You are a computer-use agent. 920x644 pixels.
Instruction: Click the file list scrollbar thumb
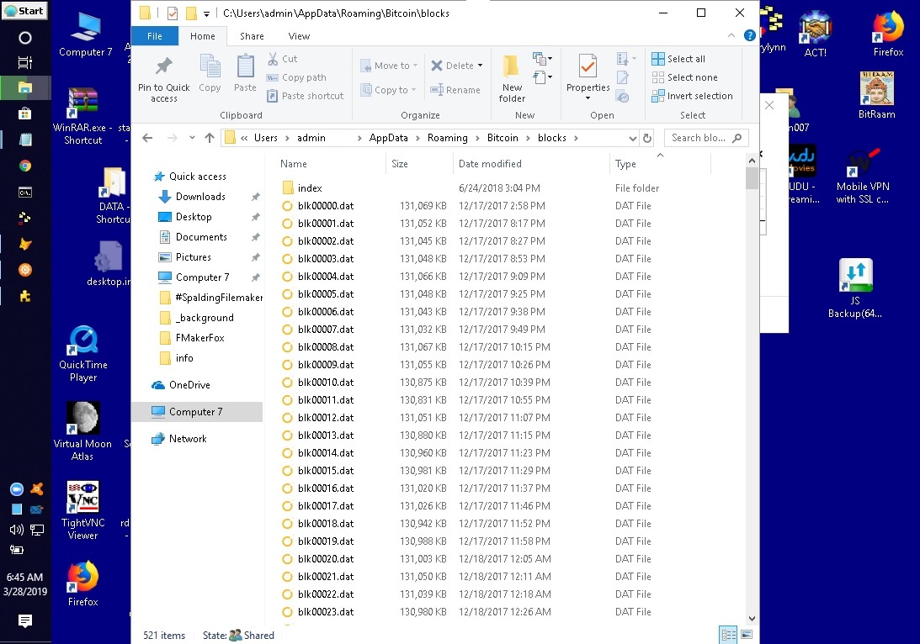[x=752, y=179]
